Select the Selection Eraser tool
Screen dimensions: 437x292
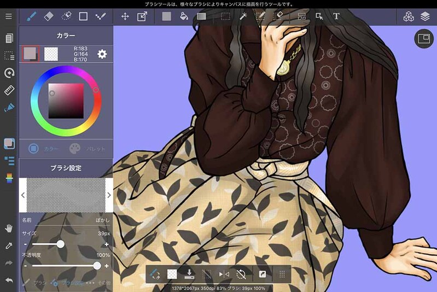(278, 16)
